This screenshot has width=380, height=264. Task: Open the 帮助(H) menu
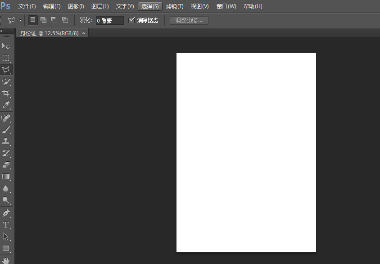(x=253, y=6)
